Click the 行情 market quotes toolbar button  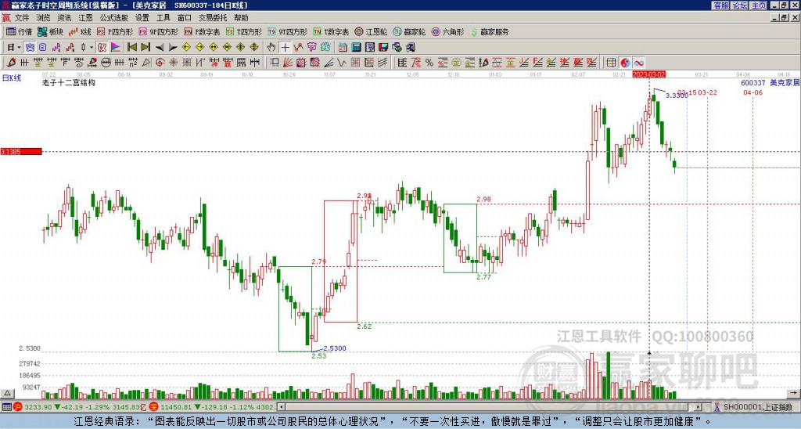pos(20,31)
